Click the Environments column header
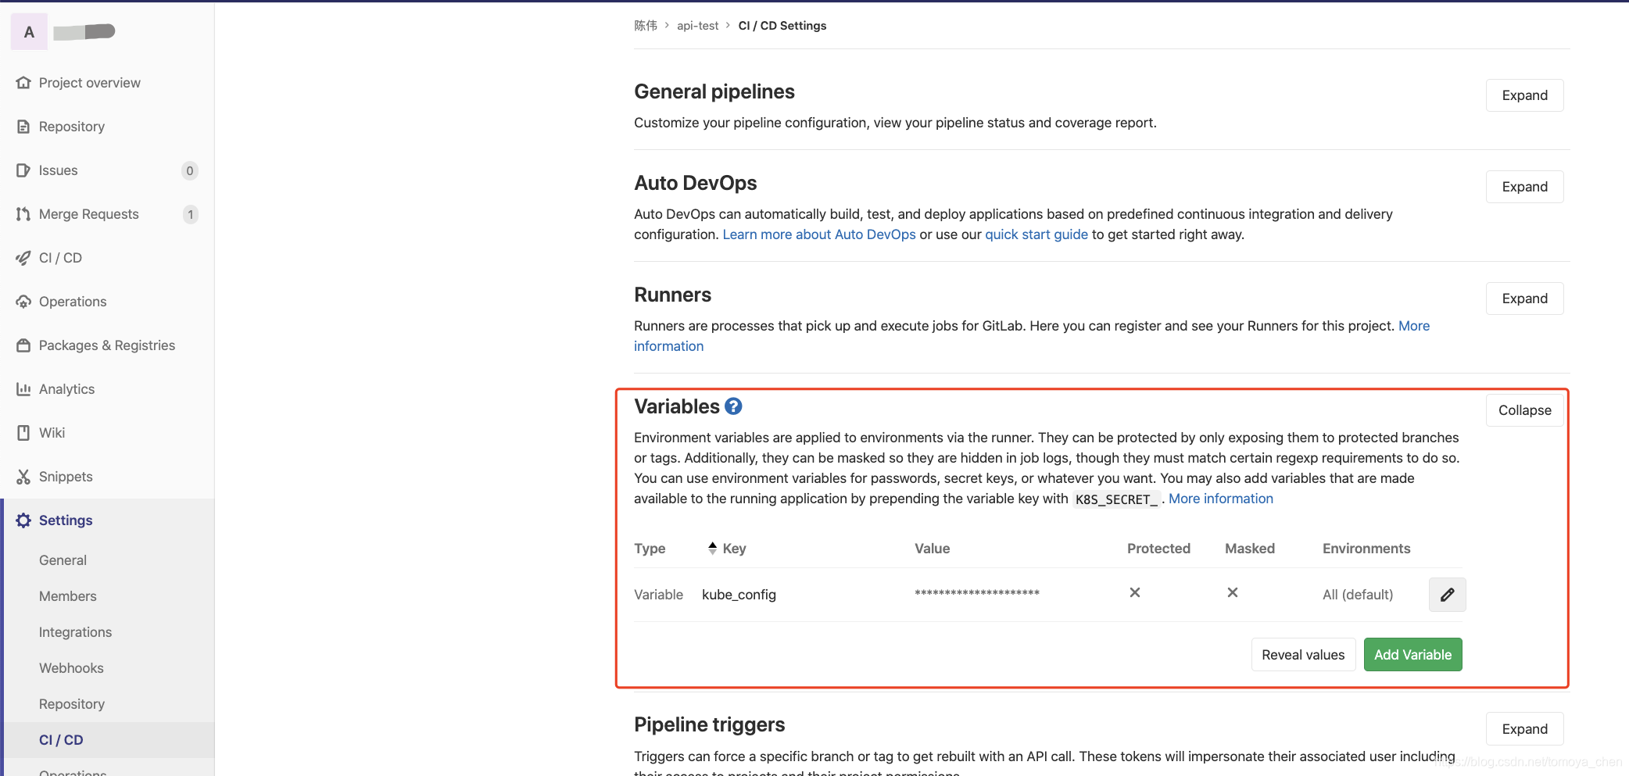Viewport: 1629px width, 776px height. 1366,549
